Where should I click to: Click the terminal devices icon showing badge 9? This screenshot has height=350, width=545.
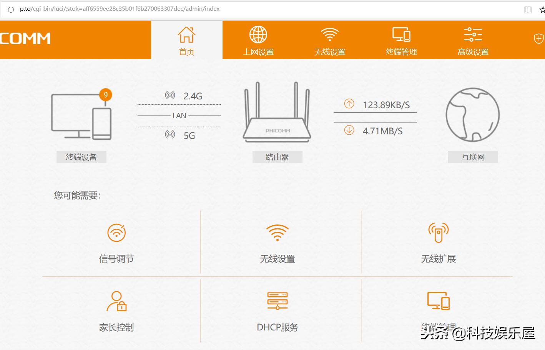coord(81,115)
